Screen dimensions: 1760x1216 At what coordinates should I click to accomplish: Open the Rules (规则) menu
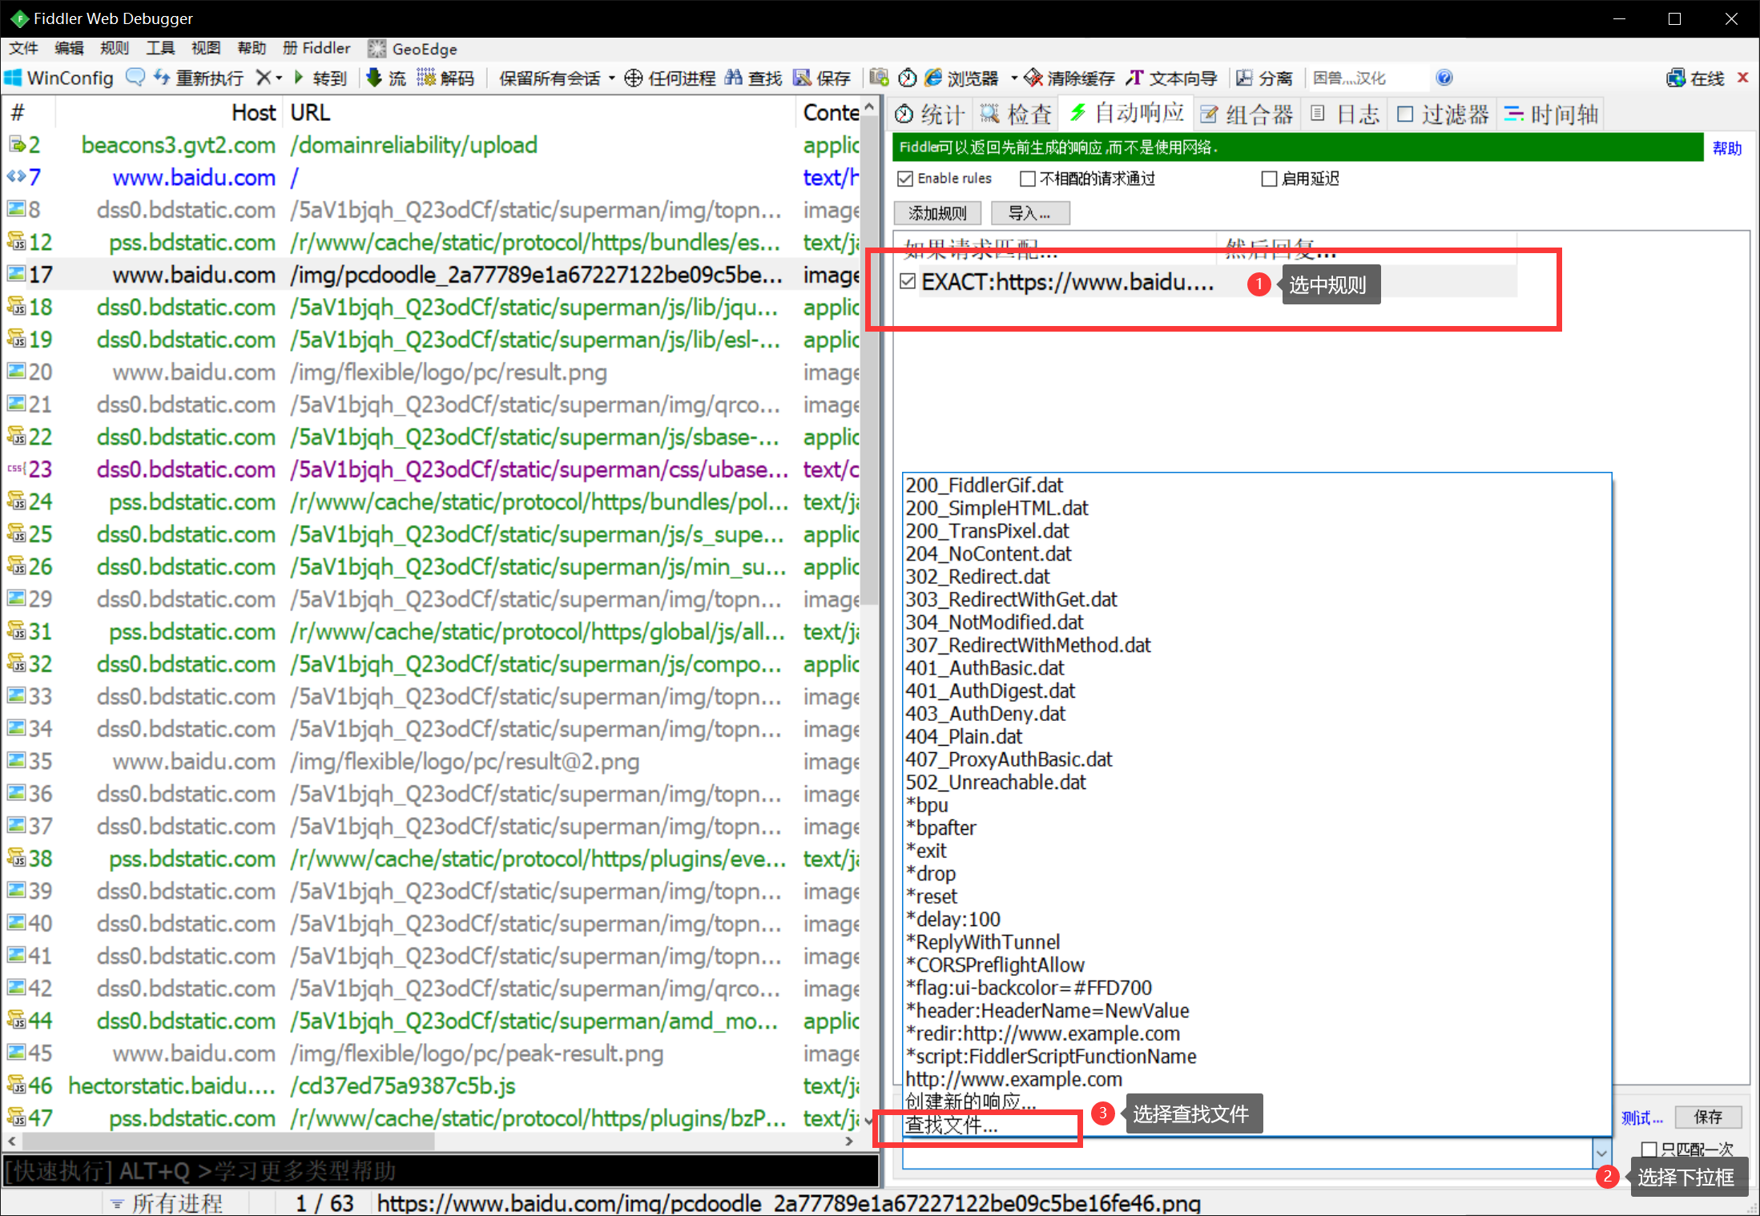(114, 48)
